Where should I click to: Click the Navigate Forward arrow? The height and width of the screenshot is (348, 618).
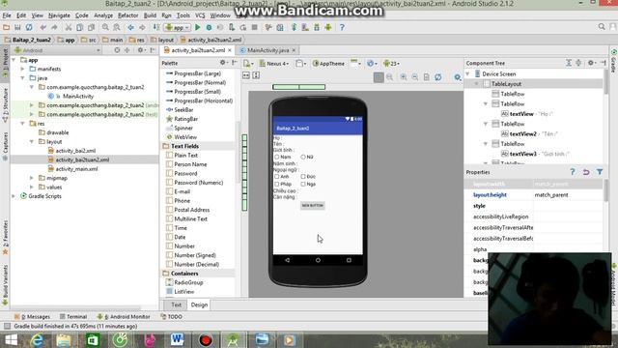click(142, 27)
